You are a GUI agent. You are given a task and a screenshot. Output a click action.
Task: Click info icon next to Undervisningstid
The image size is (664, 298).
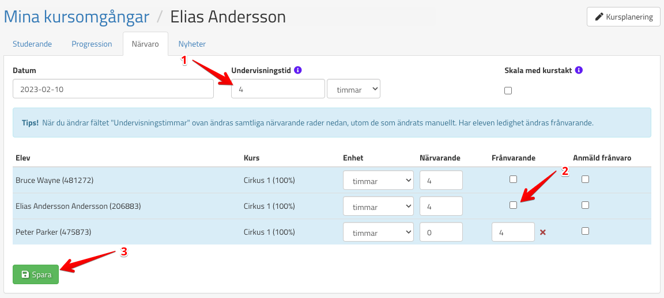click(x=298, y=70)
